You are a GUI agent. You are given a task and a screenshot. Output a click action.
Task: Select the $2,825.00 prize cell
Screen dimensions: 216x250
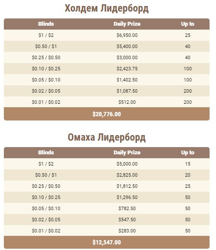click(x=127, y=175)
